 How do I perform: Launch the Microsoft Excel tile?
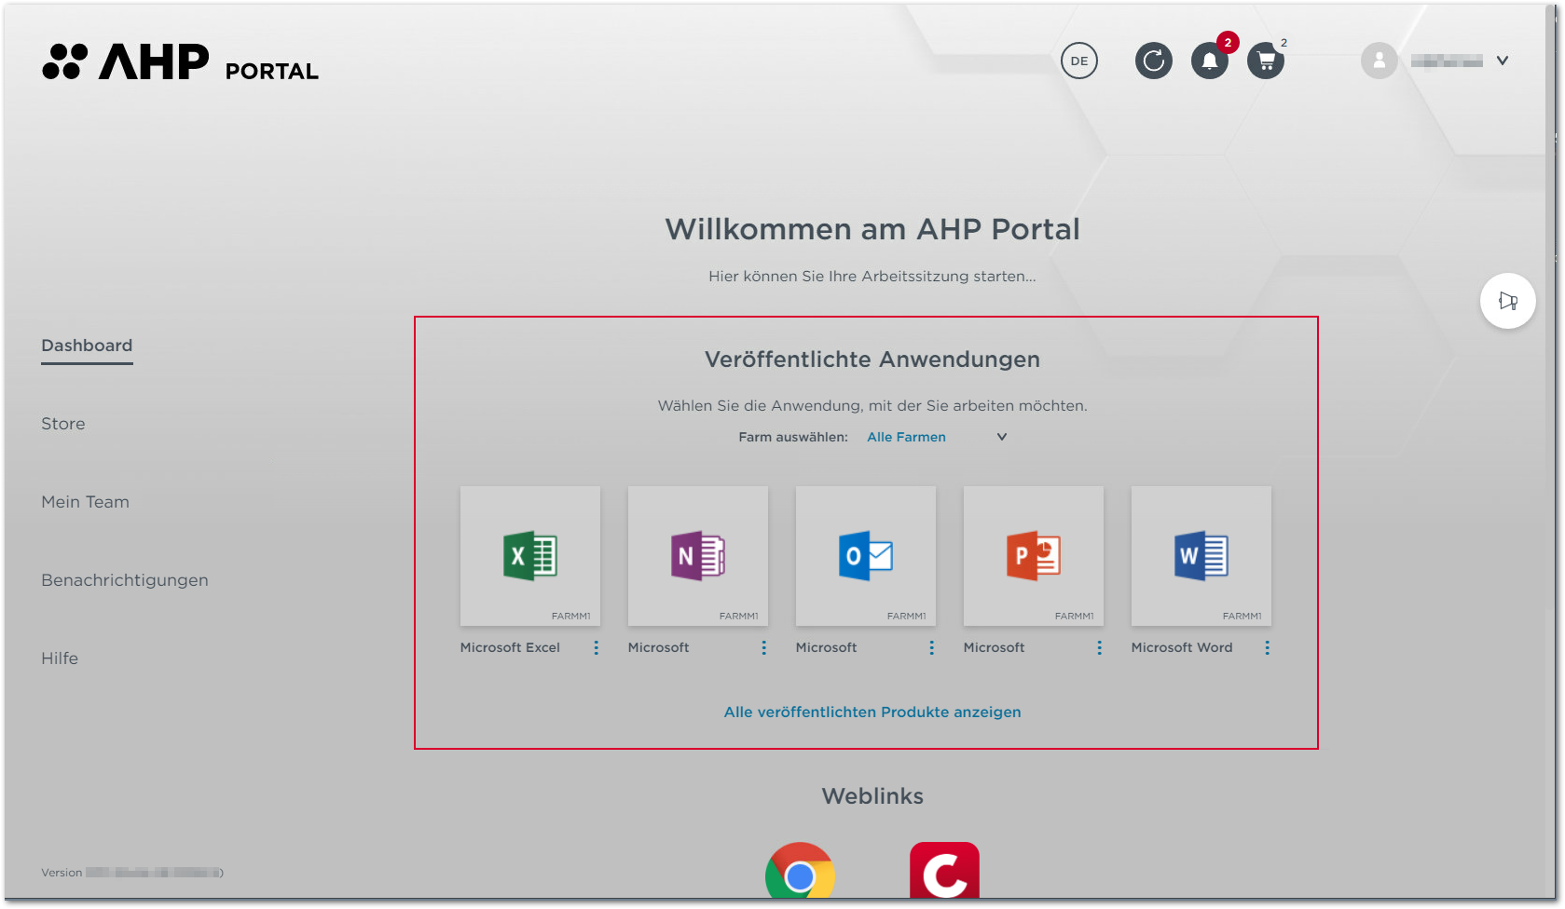coord(530,556)
